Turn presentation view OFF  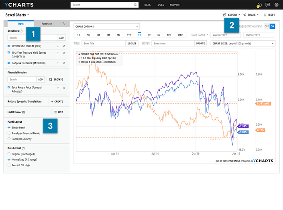coord(267,26)
